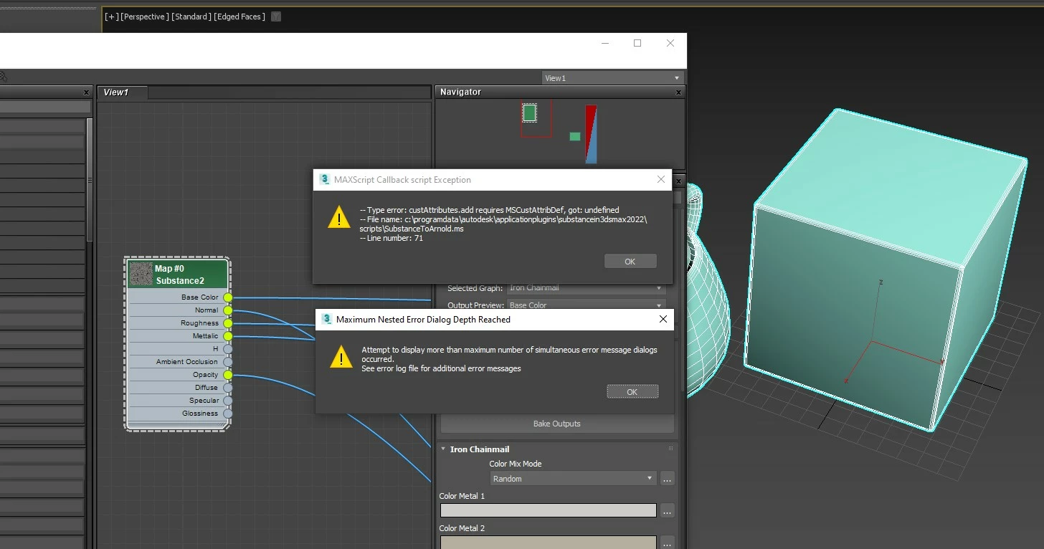Select the Map #0 Substance2 node title
This screenshot has width=1044, height=549.
pos(180,274)
